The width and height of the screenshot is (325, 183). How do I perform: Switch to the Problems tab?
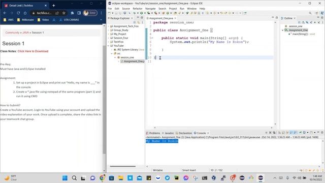click(153, 133)
